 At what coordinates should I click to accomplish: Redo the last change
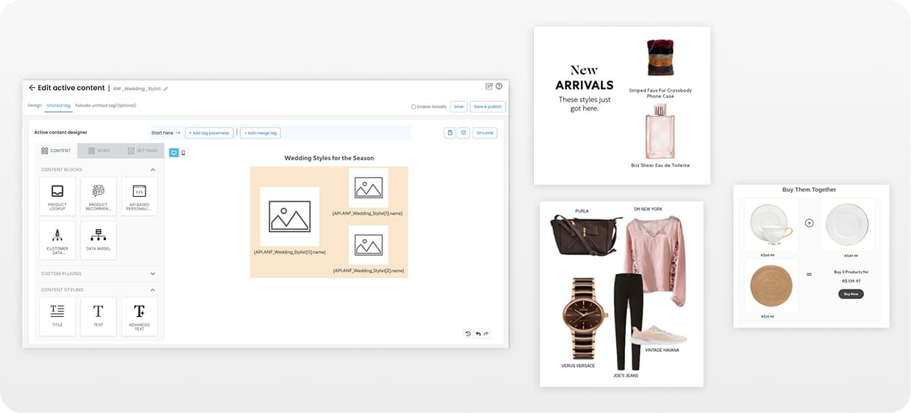coord(486,333)
